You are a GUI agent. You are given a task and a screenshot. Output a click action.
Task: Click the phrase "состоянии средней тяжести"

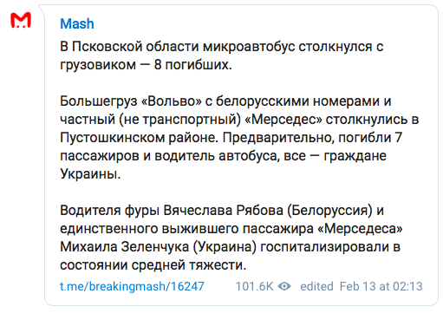(153, 265)
